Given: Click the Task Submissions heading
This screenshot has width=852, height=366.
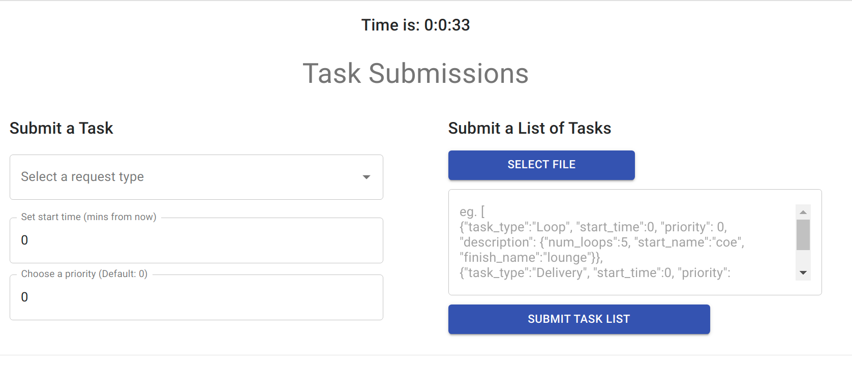Looking at the screenshot, I should point(415,73).
